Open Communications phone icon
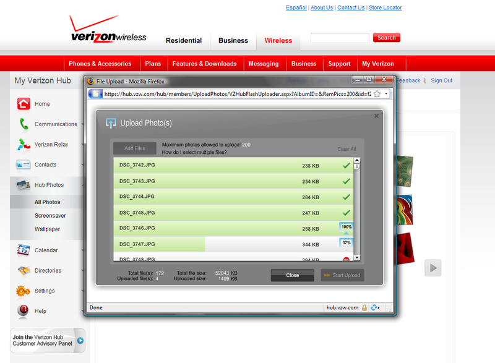 [x=24, y=124]
